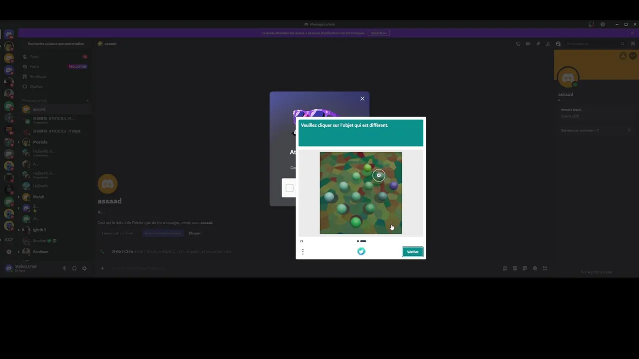Toggle headphone deafen in user panel
Screen dimensions: 639x359
[x=74, y=268]
